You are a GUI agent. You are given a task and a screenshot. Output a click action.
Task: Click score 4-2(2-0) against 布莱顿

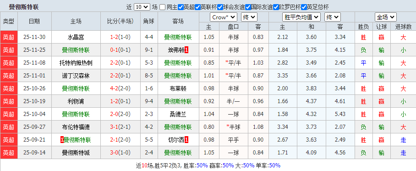120,88
